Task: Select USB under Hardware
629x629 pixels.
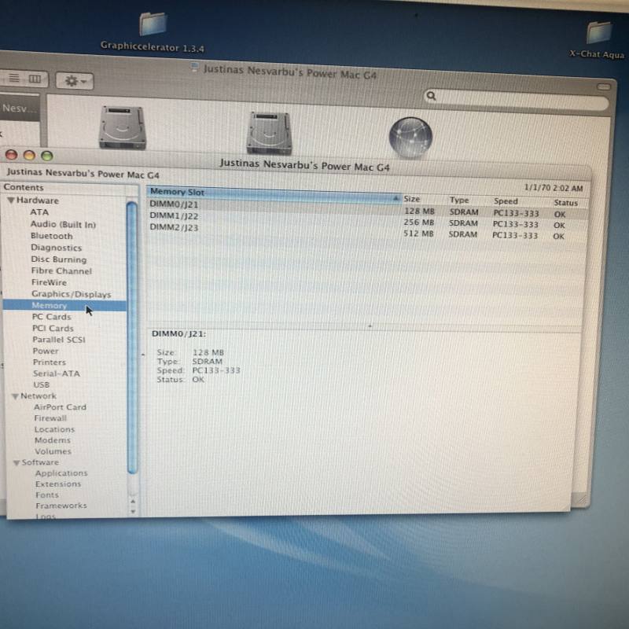Action: click(42, 384)
